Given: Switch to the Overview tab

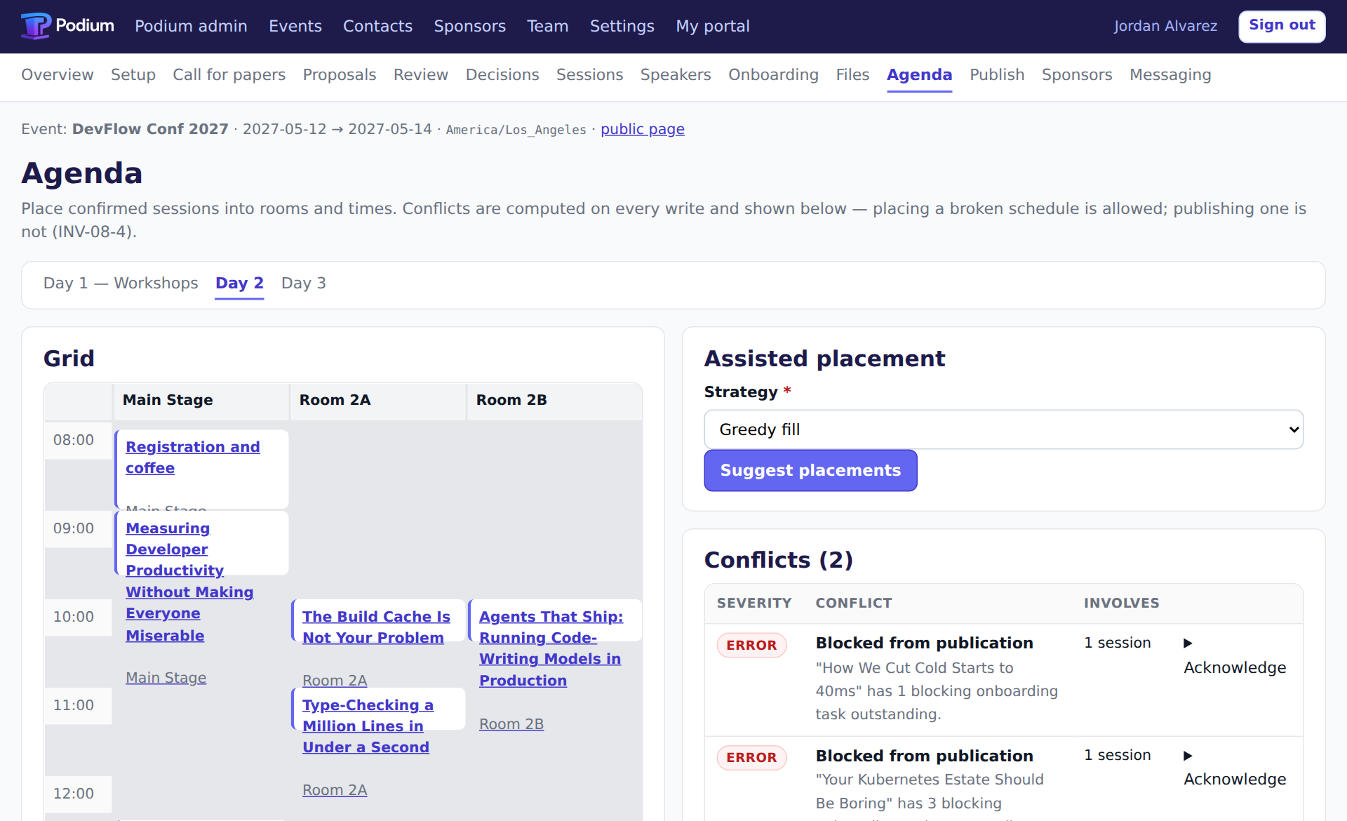Looking at the screenshot, I should (x=57, y=74).
